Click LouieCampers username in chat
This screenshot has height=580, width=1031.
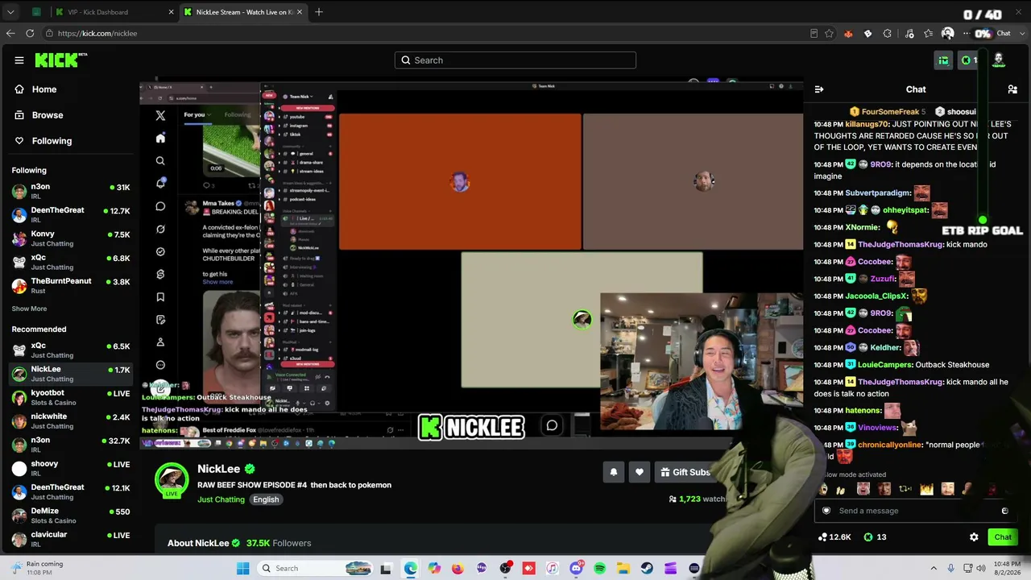pos(884,365)
